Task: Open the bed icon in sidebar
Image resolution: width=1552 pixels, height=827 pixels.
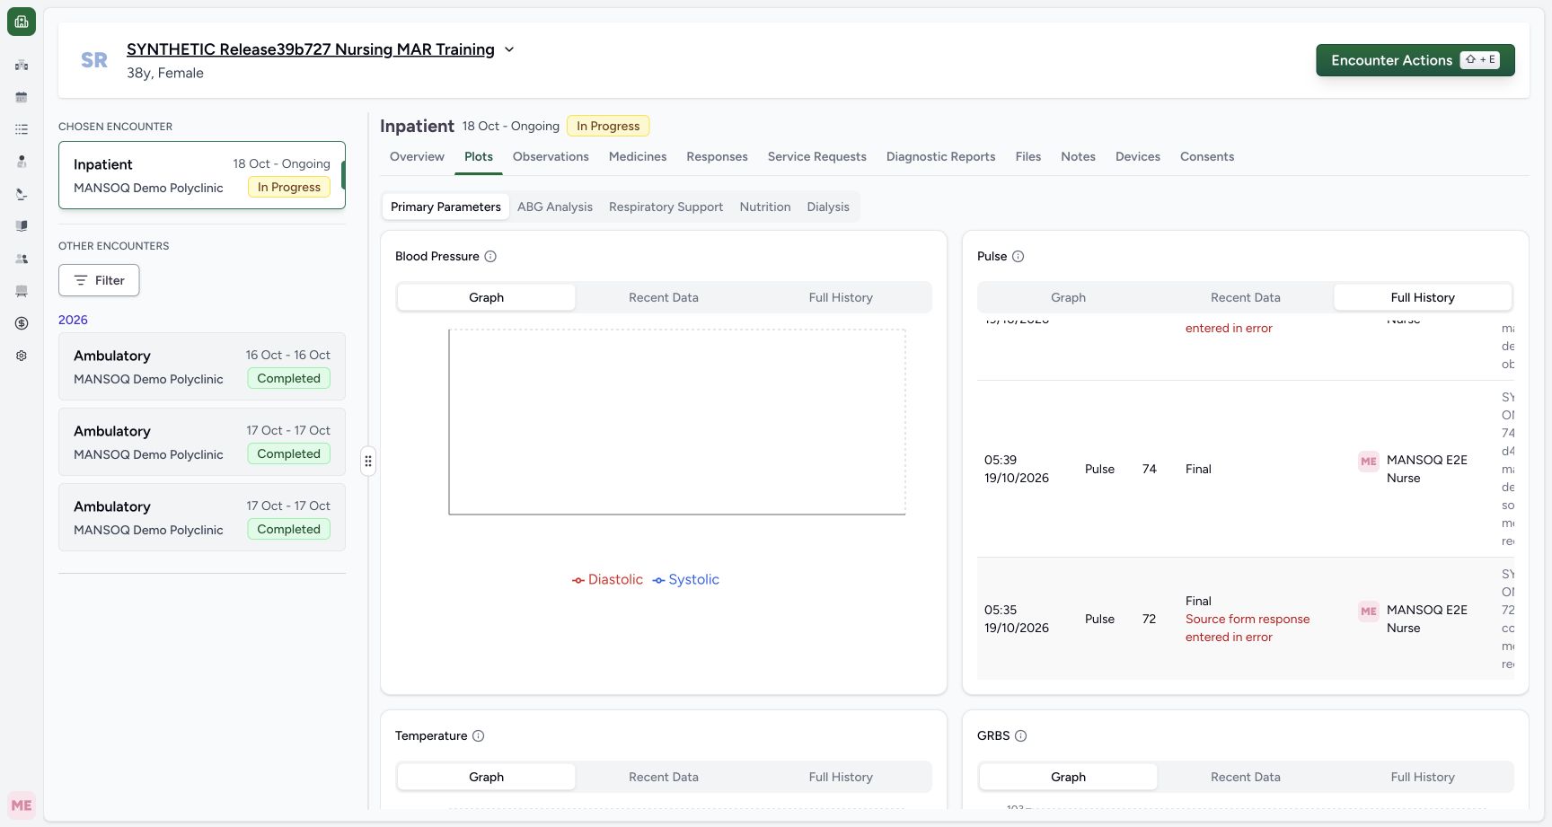Action: pyautogui.click(x=22, y=291)
